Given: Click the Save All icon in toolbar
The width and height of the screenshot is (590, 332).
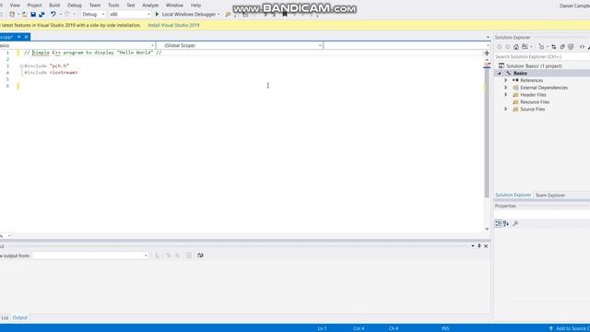Looking at the screenshot, I should click(x=41, y=15).
